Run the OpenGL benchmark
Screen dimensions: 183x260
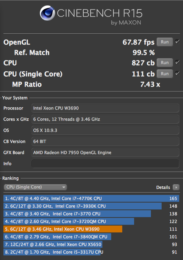pyautogui.click(x=165, y=42)
